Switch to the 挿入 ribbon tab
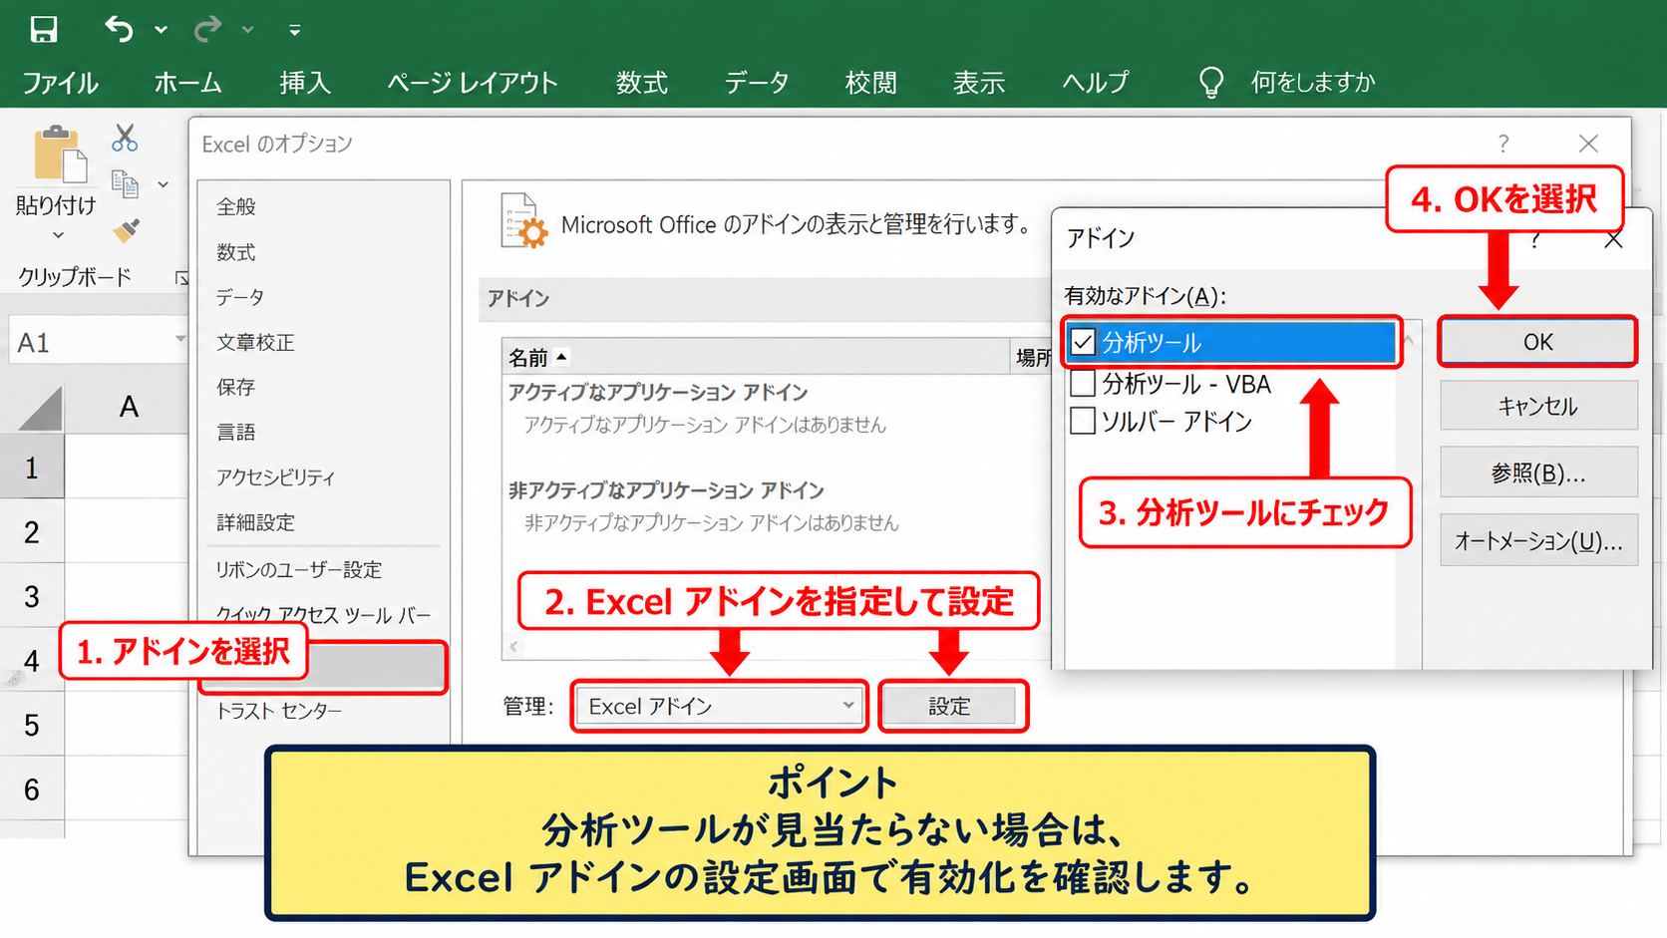Viewport: 1667px width, 938px height. (305, 83)
